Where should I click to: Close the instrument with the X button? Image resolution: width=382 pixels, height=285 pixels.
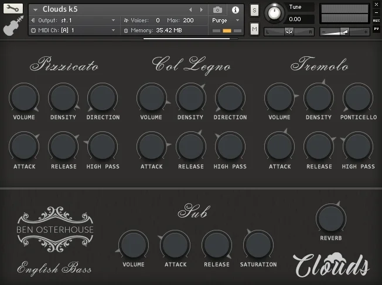pyautogui.click(x=376, y=4)
